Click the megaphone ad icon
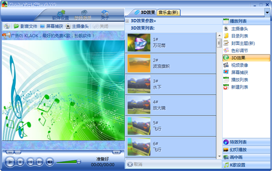 (6, 35)
